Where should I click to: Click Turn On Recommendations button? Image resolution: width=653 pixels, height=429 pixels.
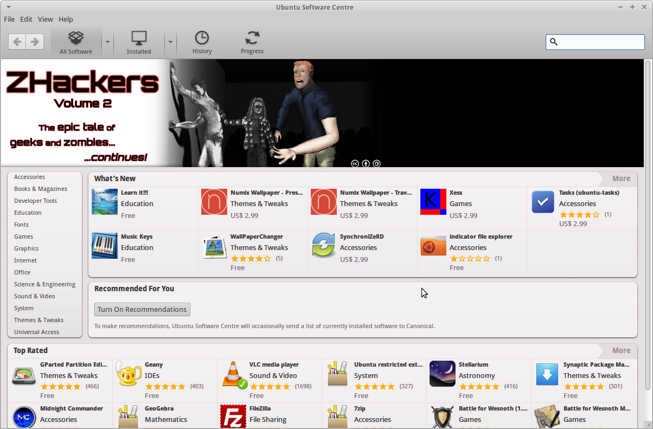pyautogui.click(x=142, y=309)
